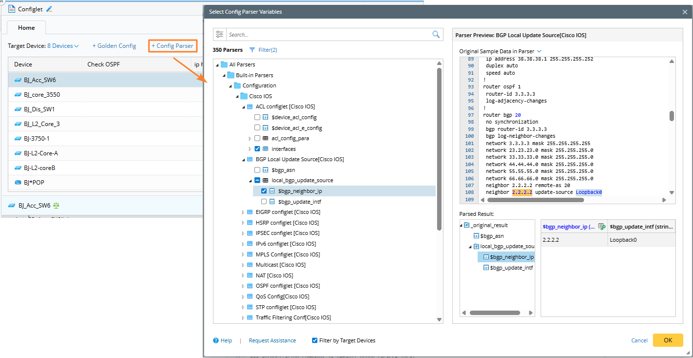Click the search magnifier icon

[436, 34]
